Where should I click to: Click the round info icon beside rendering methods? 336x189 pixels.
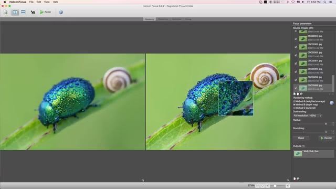(x=331, y=103)
